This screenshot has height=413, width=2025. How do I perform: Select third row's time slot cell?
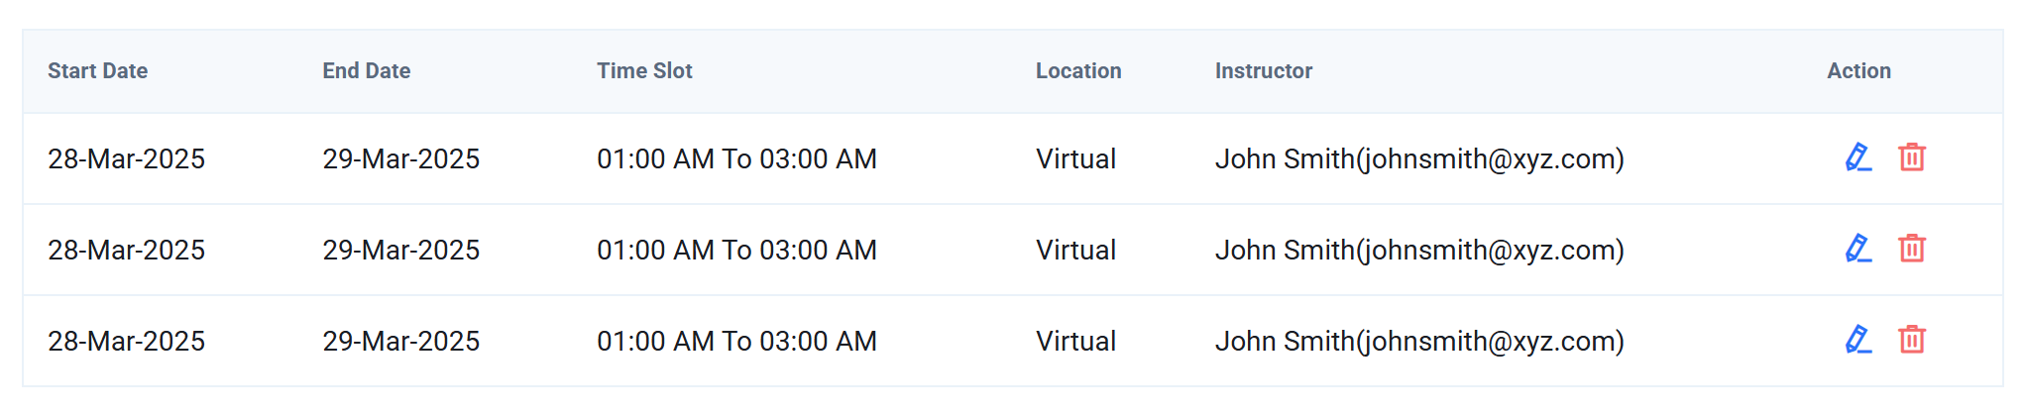coord(736,341)
